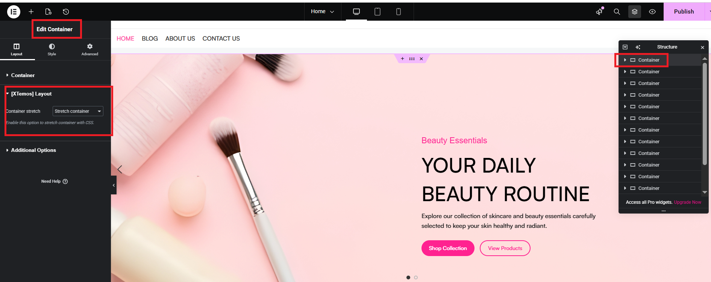Collapse the editor panel with the side arrow

coord(114,185)
